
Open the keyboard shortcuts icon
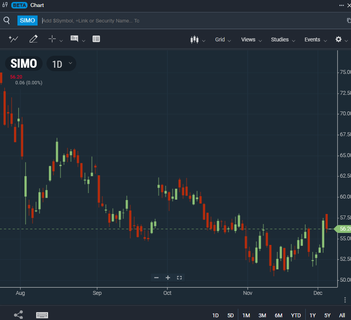(42, 315)
